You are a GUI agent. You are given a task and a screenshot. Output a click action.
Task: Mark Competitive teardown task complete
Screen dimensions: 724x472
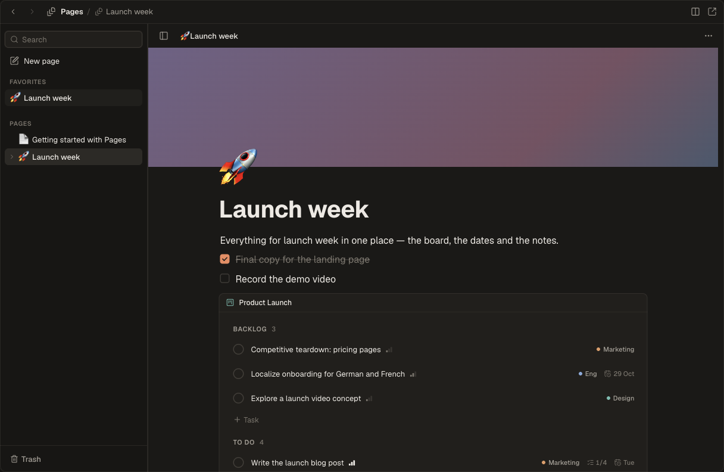point(238,349)
